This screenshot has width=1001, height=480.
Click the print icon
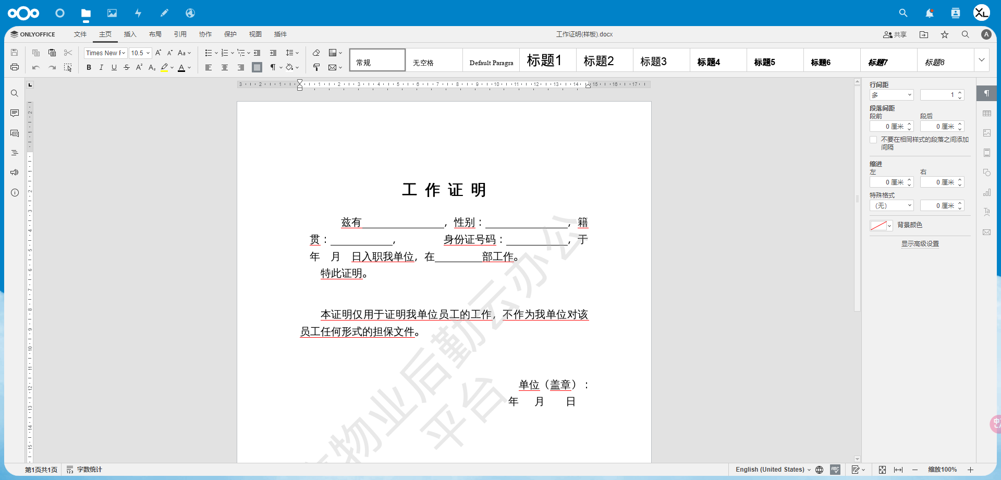click(x=15, y=67)
